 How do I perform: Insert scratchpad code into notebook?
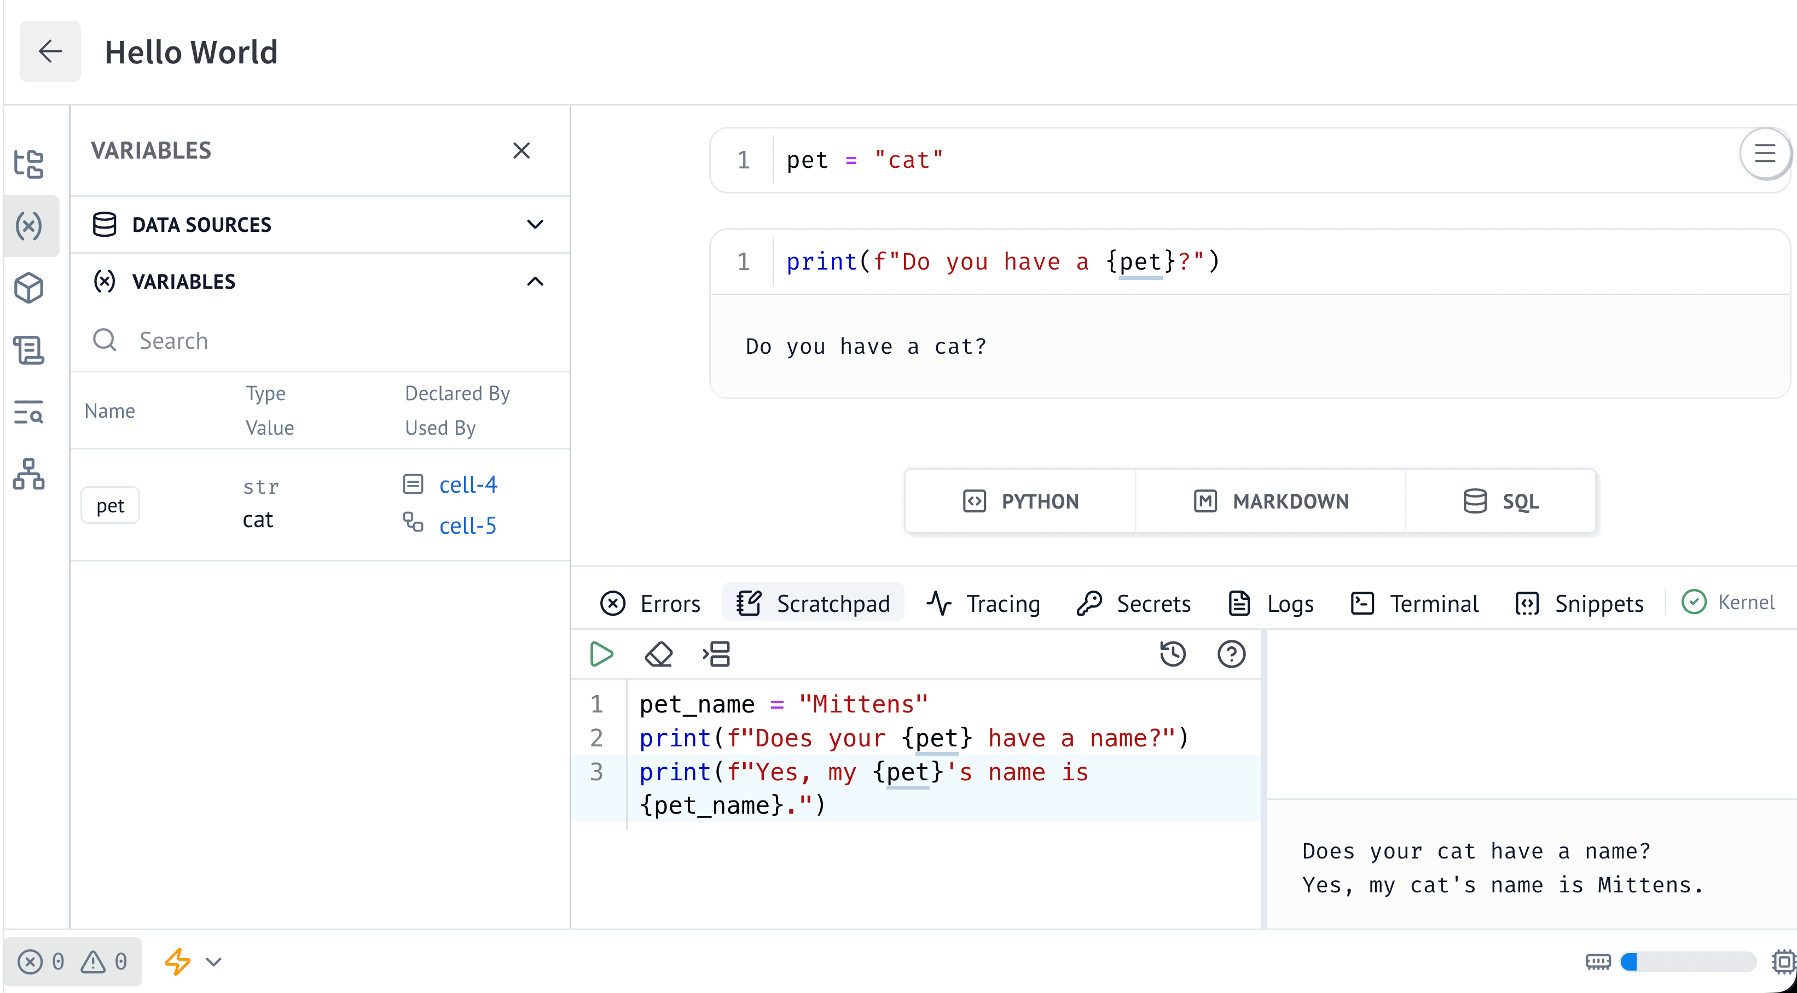tap(716, 654)
